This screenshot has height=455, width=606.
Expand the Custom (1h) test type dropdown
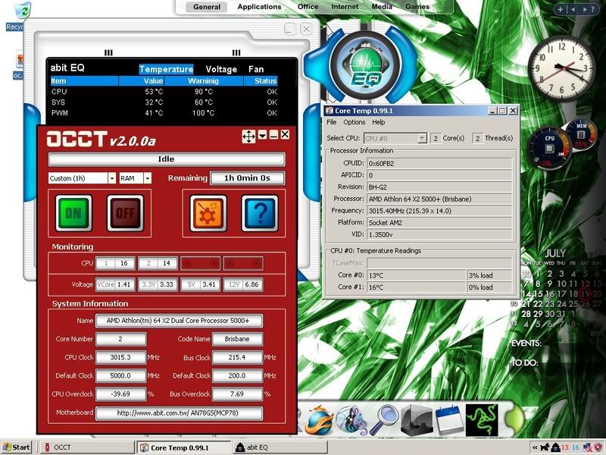click(x=112, y=178)
